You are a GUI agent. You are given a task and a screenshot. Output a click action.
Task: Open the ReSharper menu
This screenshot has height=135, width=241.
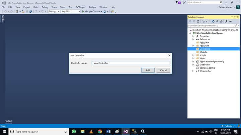point(81,7)
